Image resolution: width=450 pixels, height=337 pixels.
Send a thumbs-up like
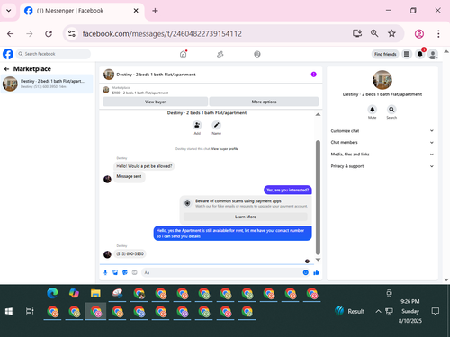click(316, 272)
